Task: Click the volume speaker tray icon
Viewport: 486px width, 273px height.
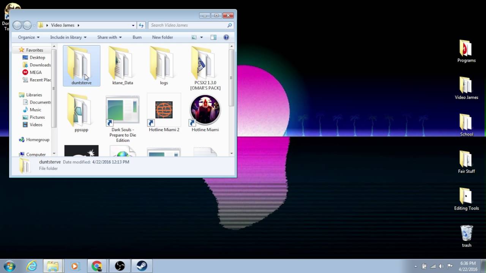Action: 441,266
